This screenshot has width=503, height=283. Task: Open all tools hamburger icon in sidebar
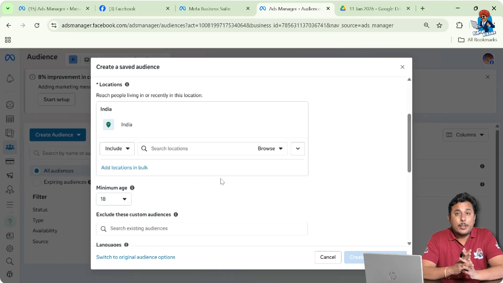(10, 205)
